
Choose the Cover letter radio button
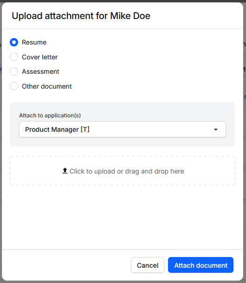click(x=14, y=57)
